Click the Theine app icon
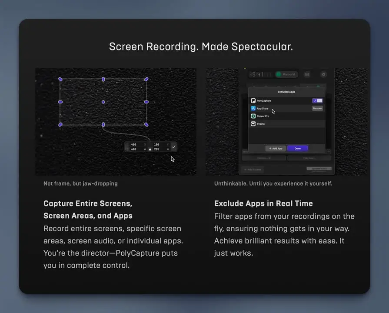 coord(253,123)
